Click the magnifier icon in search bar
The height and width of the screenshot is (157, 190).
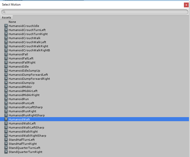[x=4, y=12]
